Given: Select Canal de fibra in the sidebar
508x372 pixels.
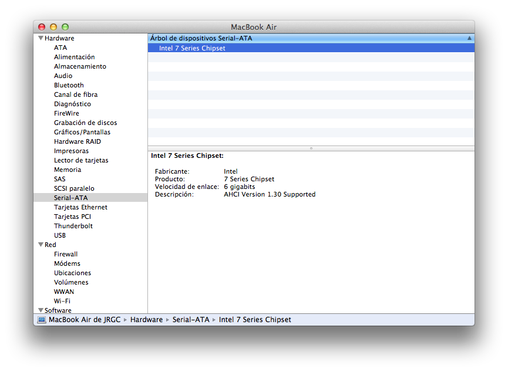Looking at the screenshot, I should pyautogui.click(x=76, y=94).
